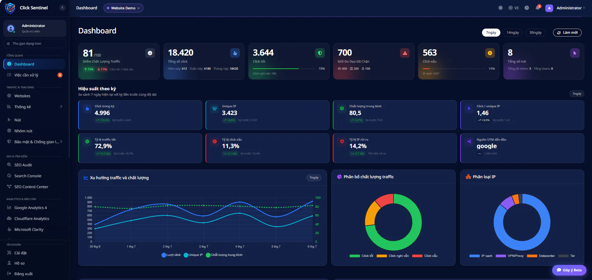Screen dimensions: 592x280
Task: Click the sidebar Administrator profile avatar
Action: (11, 29)
